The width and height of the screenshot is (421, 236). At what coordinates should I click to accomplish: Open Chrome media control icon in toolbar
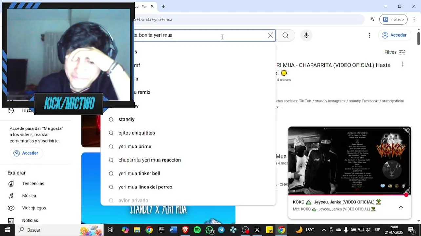(372, 19)
